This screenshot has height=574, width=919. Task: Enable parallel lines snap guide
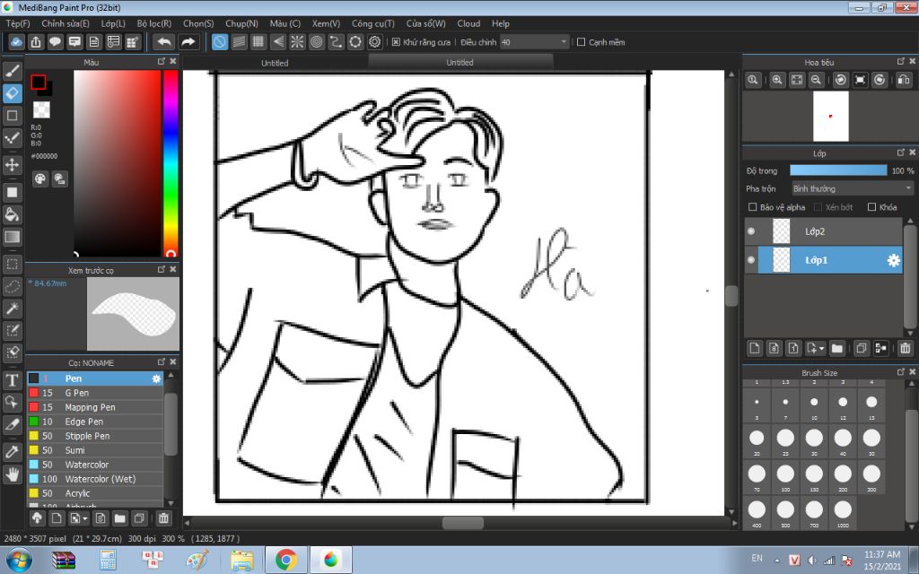coord(239,42)
